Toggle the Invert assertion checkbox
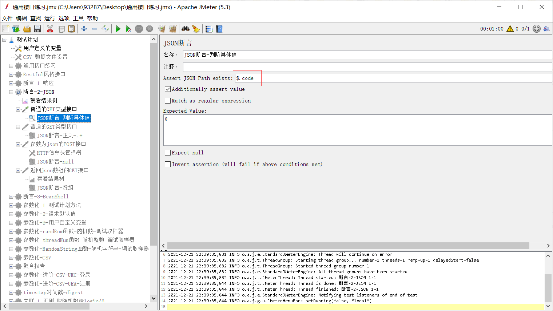The height and width of the screenshot is (311, 553). coord(168,164)
